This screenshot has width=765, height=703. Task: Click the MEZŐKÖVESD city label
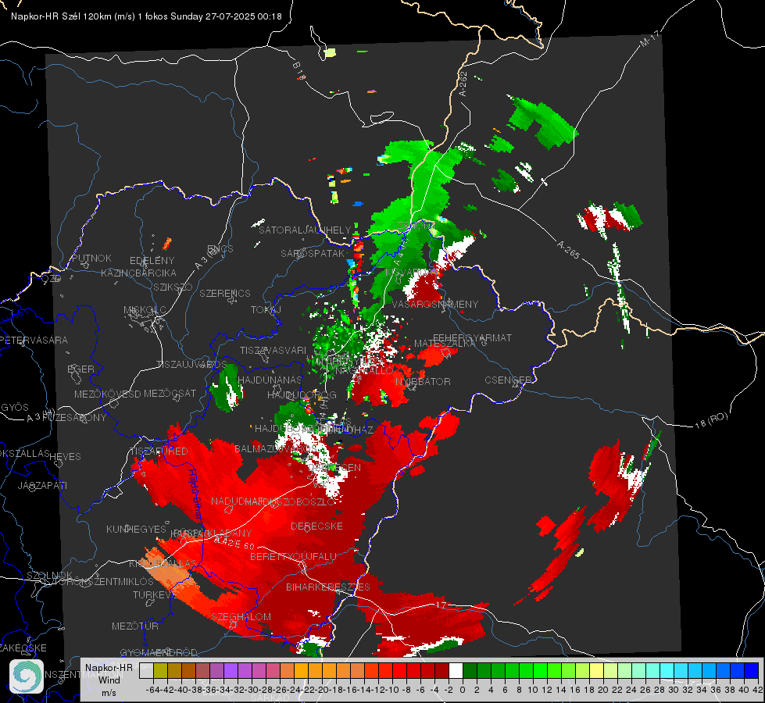(107, 394)
